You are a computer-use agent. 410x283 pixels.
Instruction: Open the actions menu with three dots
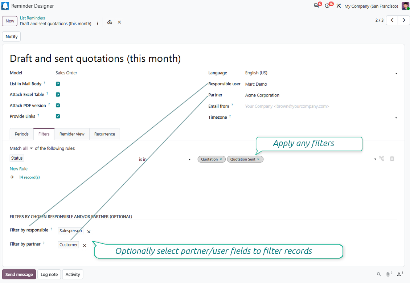tap(98, 24)
